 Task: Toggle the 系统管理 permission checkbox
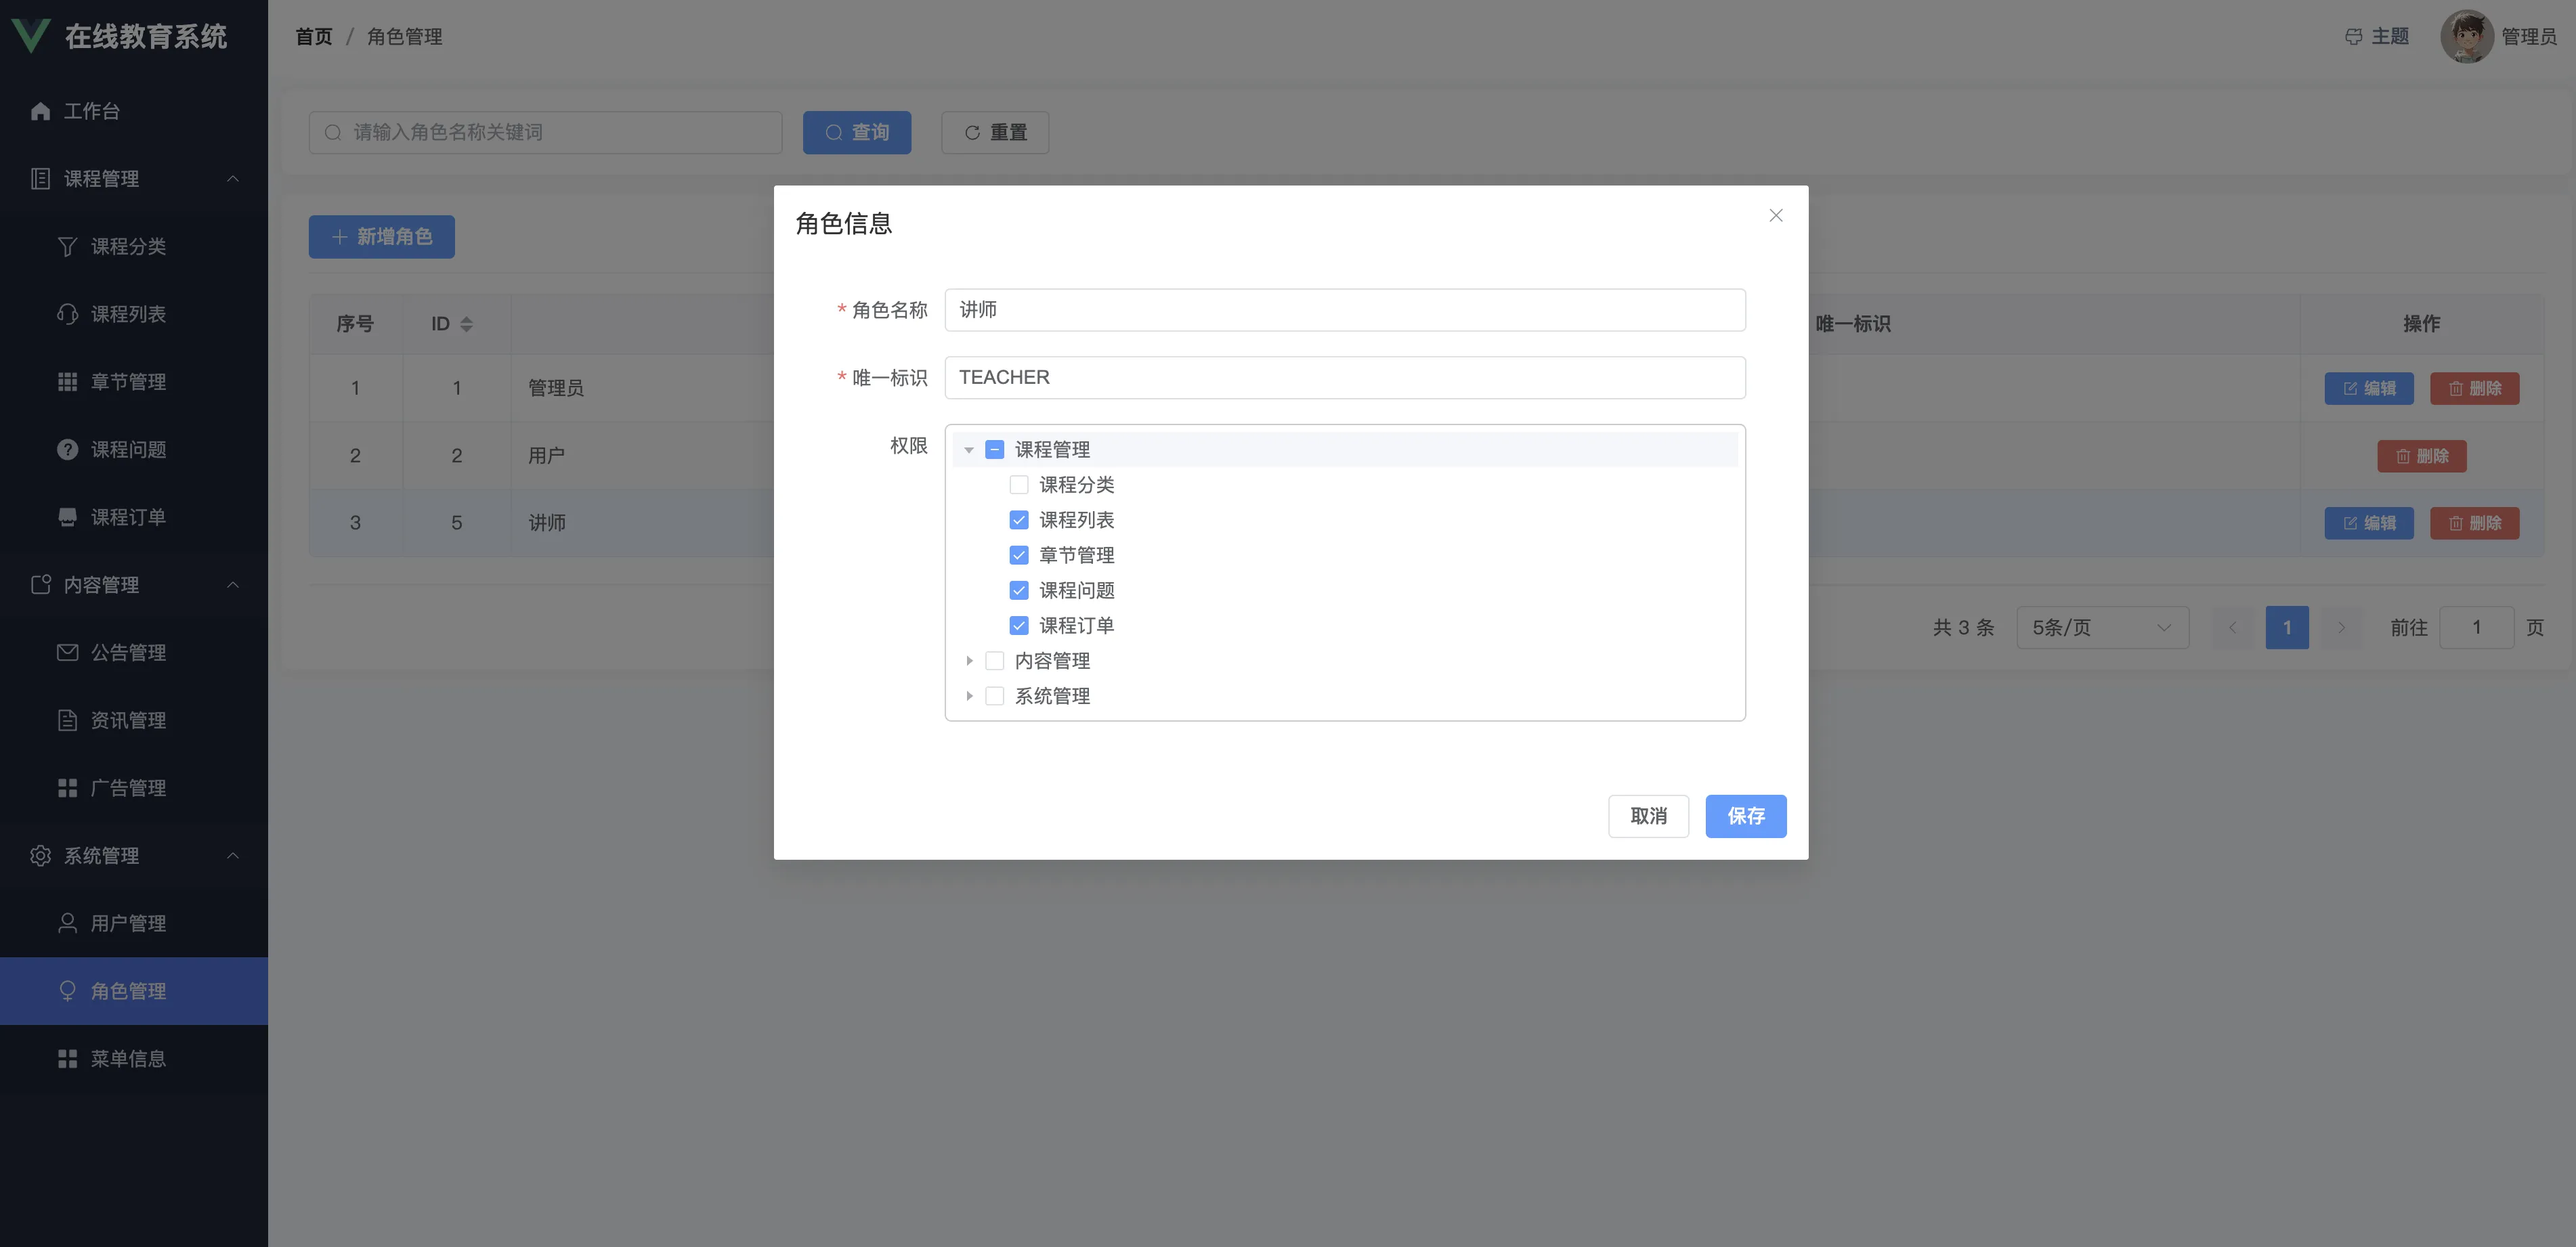(995, 696)
